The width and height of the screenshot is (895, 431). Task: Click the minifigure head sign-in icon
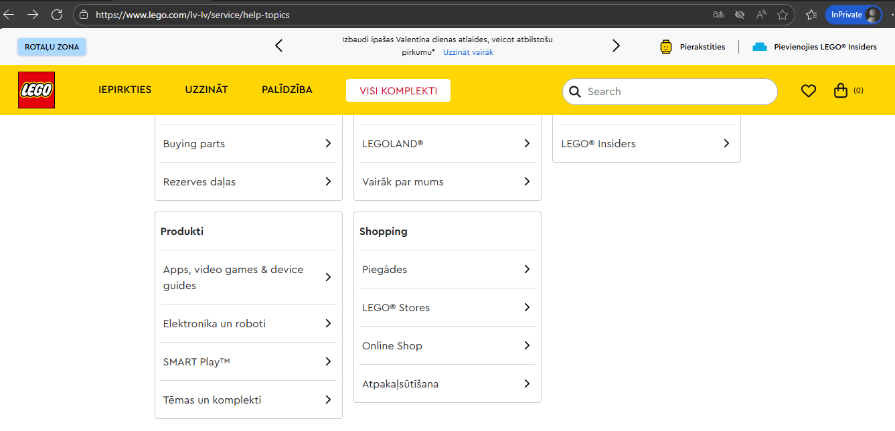pos(665,47)
